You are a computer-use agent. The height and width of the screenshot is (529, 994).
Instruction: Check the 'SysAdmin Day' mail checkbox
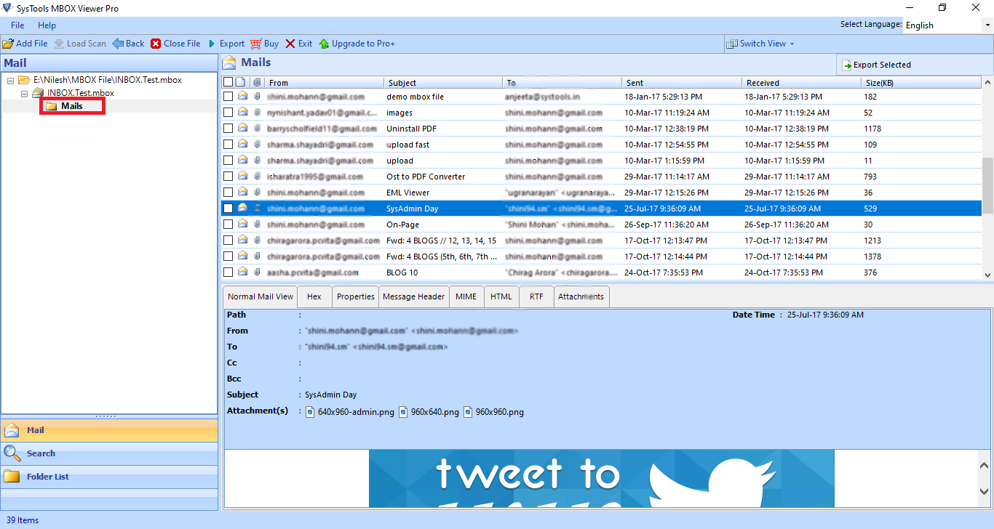point(228,208)
